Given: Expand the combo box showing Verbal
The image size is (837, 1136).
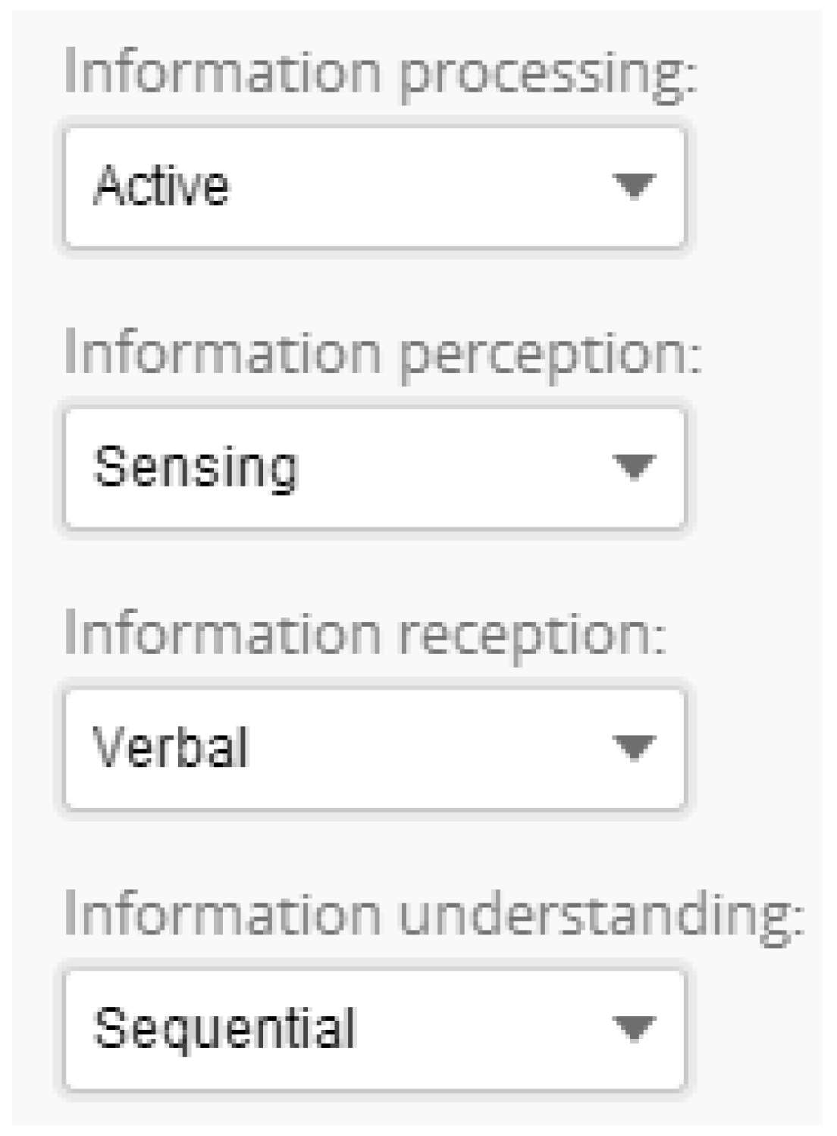Looking at the screenshot, I should click(375, 748).
